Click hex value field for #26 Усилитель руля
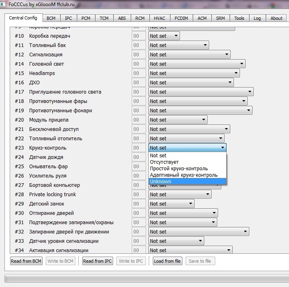The height and width of the screenshot is (287, 289). pyautogui.click(x=139, y=176)
